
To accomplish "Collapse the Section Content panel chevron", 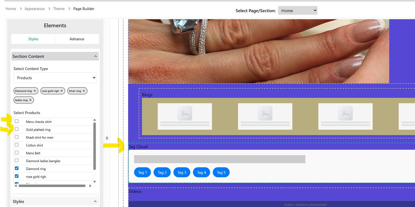I will (x=95, y=56).
